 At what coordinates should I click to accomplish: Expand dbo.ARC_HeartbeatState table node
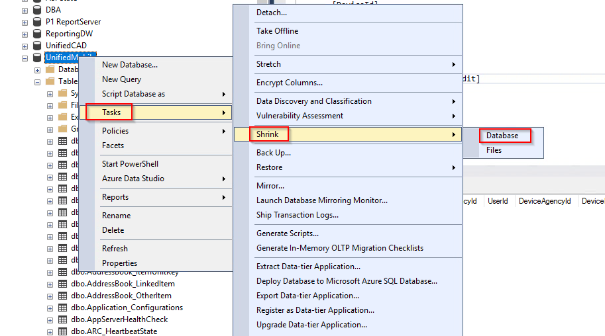pyautogui.click(x=50, y=332)
